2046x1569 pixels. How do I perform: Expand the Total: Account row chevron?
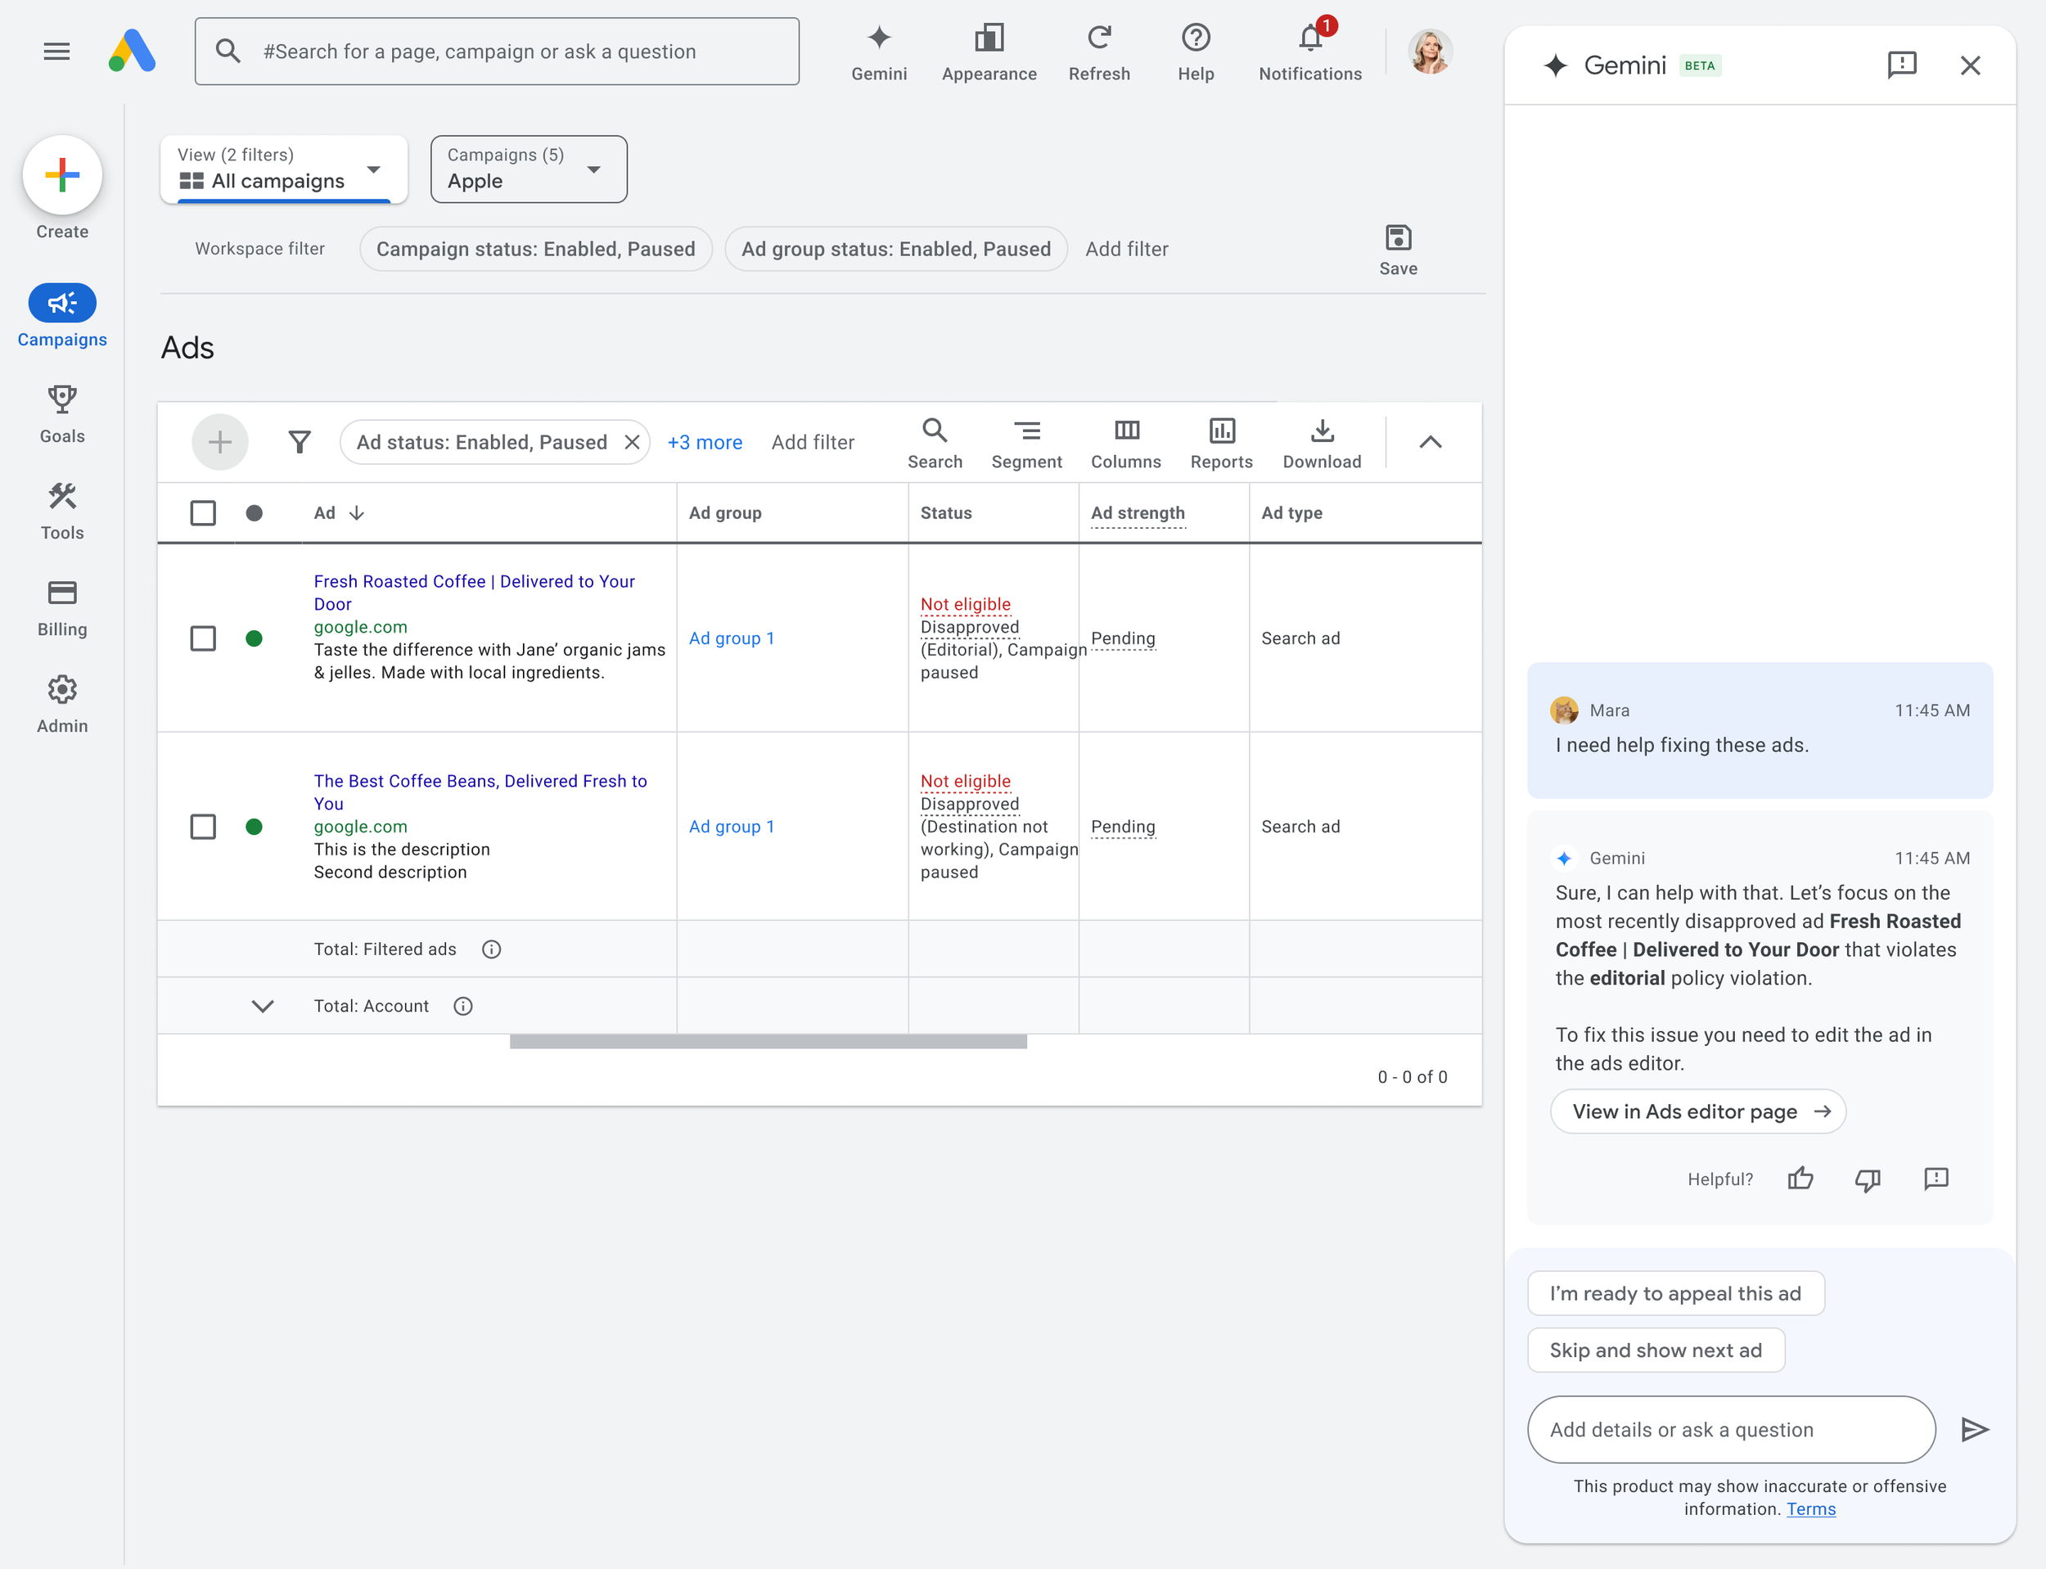pos(263,1006)
